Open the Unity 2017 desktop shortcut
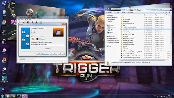174x98 pixels. 4,71
